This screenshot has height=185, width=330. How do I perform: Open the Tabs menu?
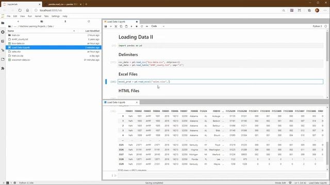click(46, 16)
